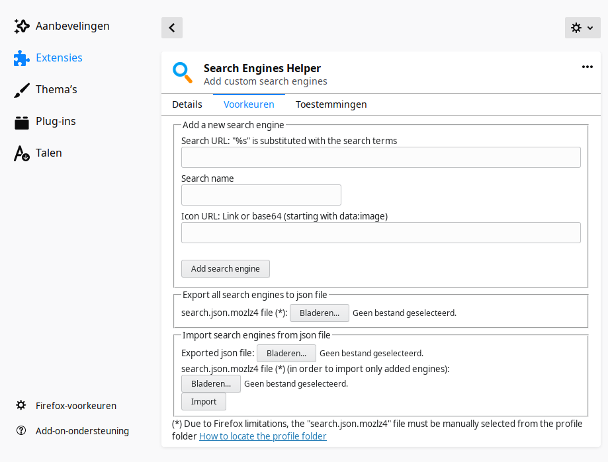Focus the Search name text field
608x462 pixels.
pyautogui.click(x=261, y=195)
